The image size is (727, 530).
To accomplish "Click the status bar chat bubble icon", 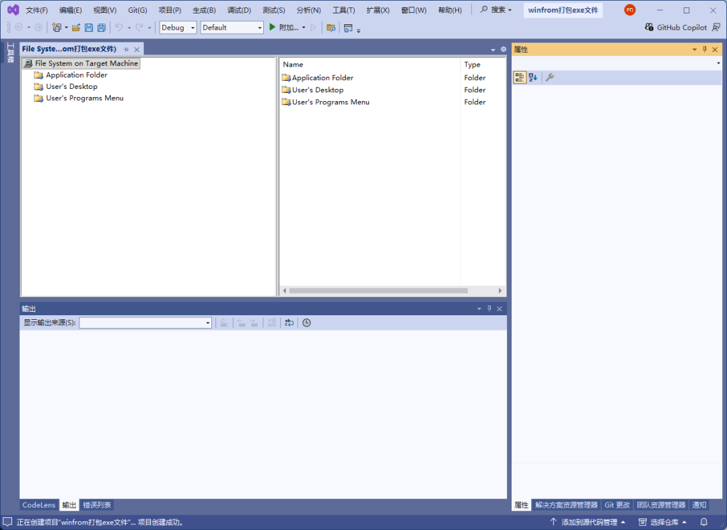I will click(x=8, y=522).
